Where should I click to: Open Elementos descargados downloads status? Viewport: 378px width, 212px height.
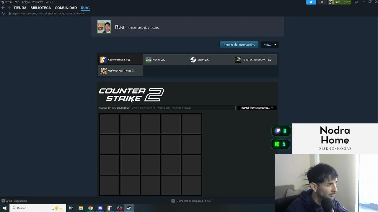(194, 201)
